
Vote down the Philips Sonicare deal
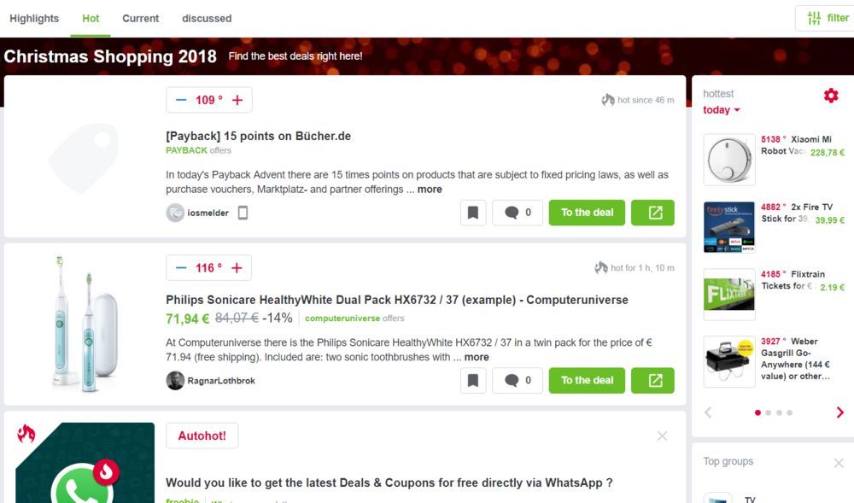click(181, 268)
